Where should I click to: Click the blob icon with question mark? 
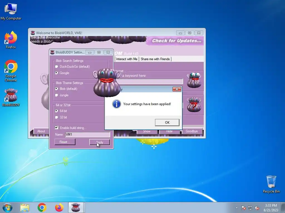click(194, 105)
